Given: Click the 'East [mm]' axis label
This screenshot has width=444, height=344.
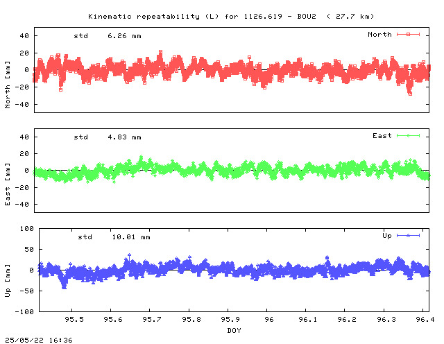Looking at the screenshot, I should [x=8, y=184].
